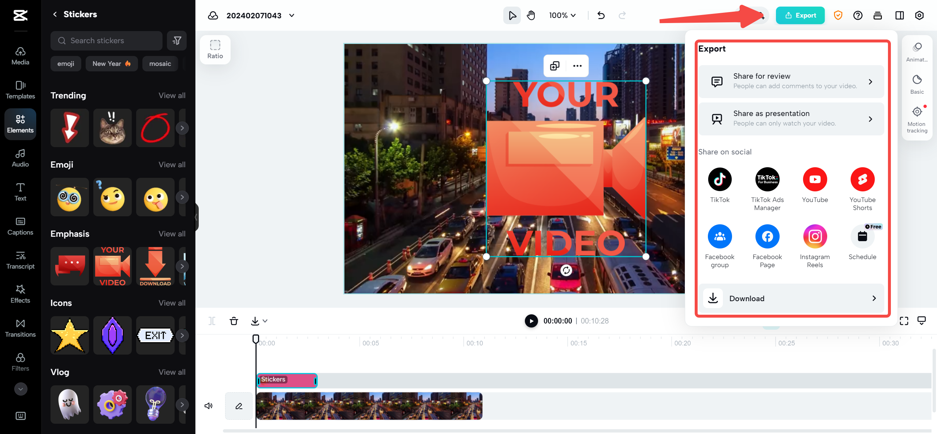This screenshot has height=434, width=937.
Task: Open the 100% zoom dropdown
Action: click(x=562, y=15)
